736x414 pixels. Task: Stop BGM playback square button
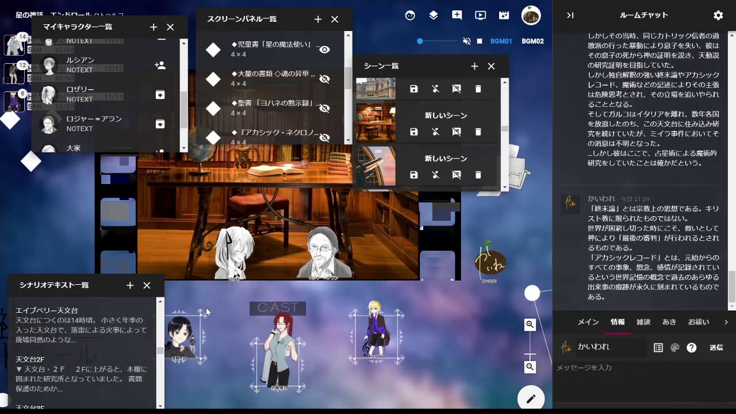coord(480,41)
